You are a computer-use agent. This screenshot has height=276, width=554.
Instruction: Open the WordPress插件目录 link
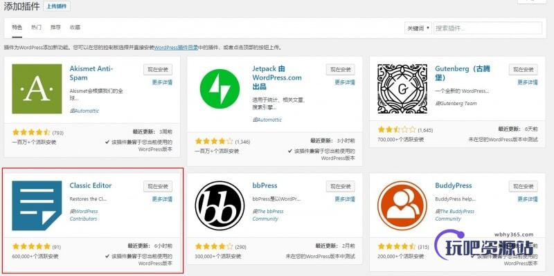(175, 48)
